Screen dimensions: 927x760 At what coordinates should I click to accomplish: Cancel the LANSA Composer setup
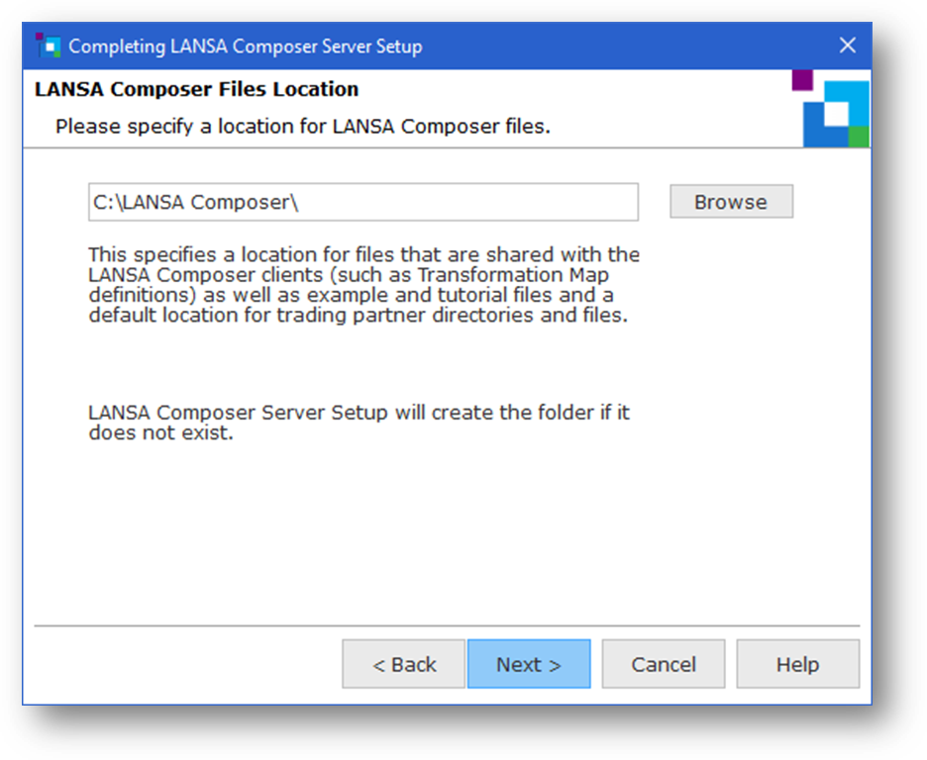(x=664, y=664)
